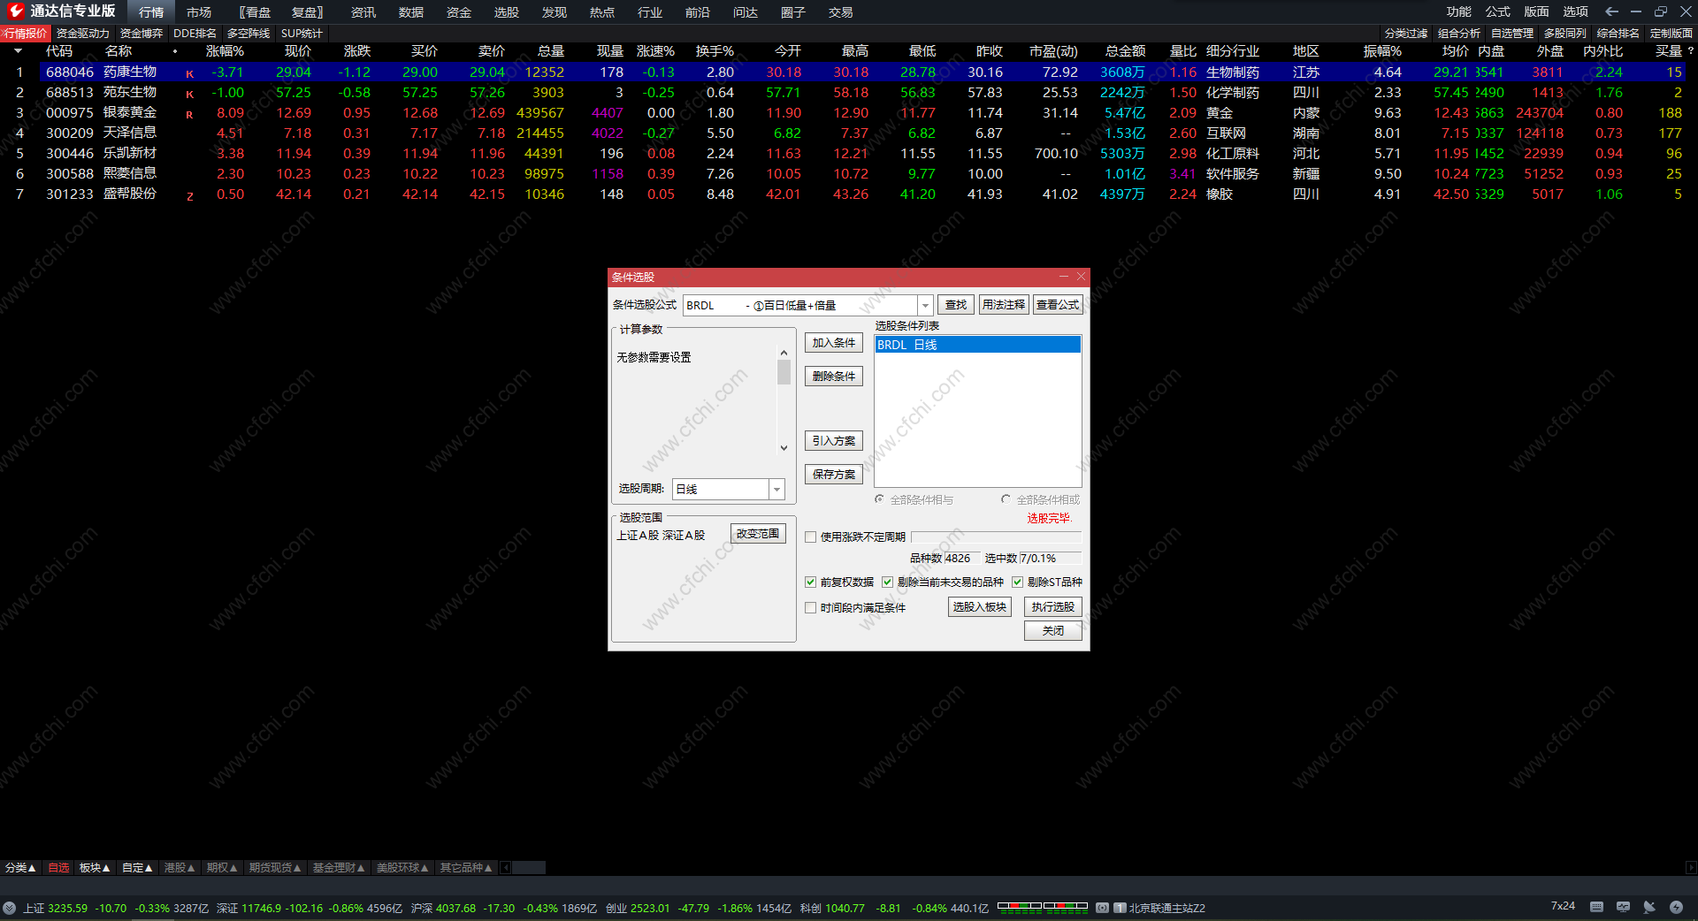
Task: Close the 条件选股 dialog with X
Action: (1081, 277)
